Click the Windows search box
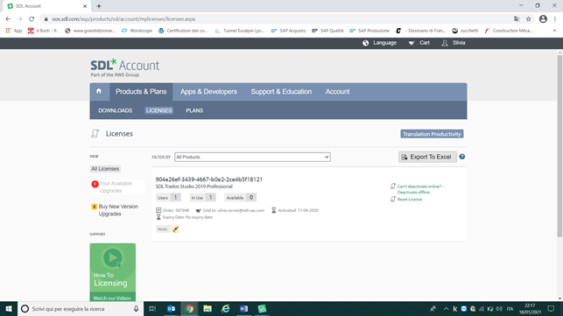The height and width of the screenshot is (316, 563). pyautogui.click(x=81, y=309)
